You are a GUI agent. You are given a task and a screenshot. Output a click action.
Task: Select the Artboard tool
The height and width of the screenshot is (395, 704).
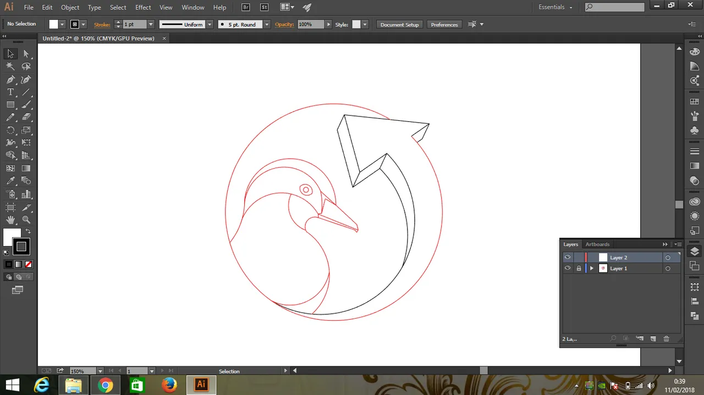[x=10, y=207]
